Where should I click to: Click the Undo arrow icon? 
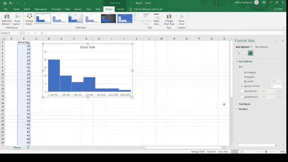10,3
